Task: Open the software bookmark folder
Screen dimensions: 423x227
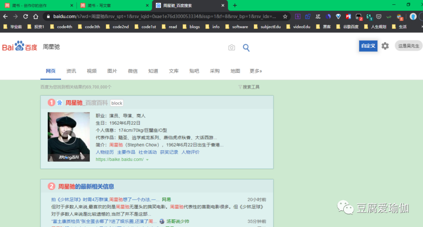Action: (x=237, y=27)
